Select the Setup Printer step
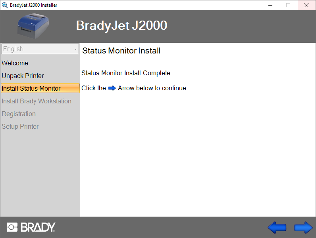Screen dimensions: 316x238 click(x=20, y=126)
